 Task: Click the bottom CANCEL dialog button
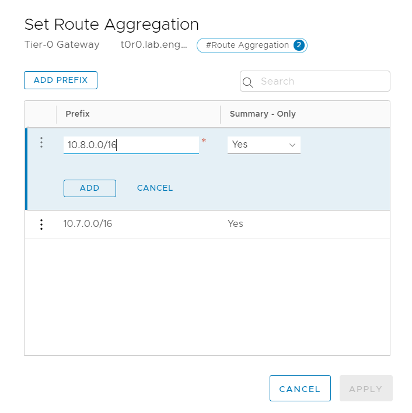(300, 388)
